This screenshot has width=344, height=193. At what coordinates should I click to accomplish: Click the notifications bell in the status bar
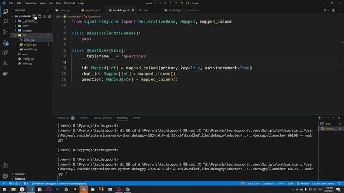[x=339, y=183]
